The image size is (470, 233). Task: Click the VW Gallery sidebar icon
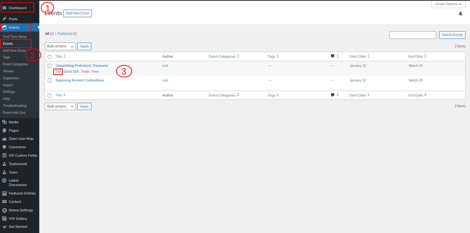point(4,219)
